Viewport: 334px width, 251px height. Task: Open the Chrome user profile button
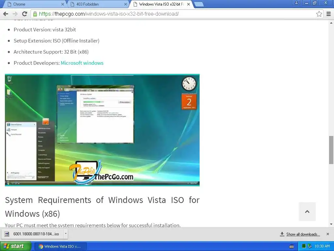296,3
